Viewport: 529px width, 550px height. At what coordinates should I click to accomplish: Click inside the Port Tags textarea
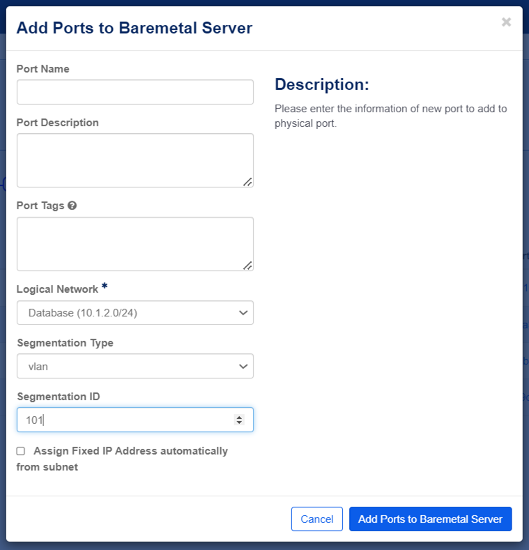[x=135, y=244]
